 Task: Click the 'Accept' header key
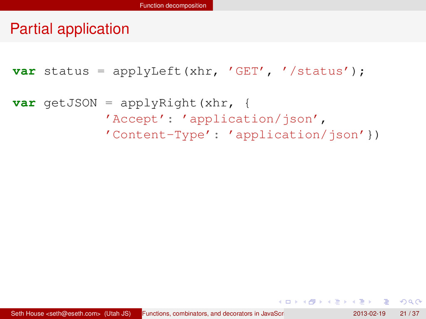coord(135,119)
